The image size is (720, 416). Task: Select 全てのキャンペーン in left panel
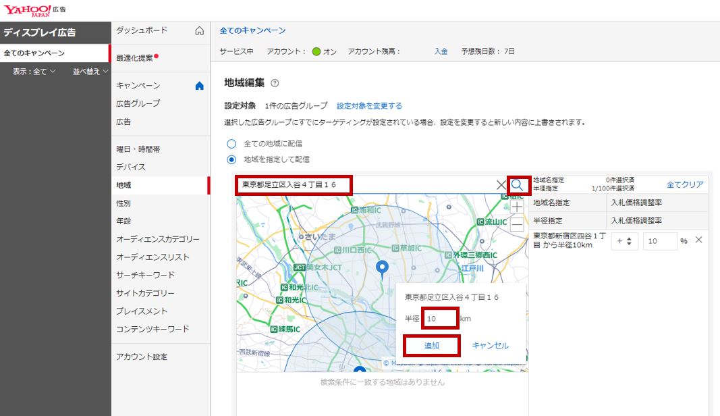click(55, 53)
